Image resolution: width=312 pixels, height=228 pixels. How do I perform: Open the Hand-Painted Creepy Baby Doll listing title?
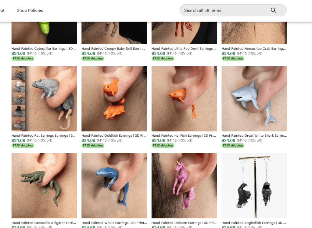pos(113,48)
